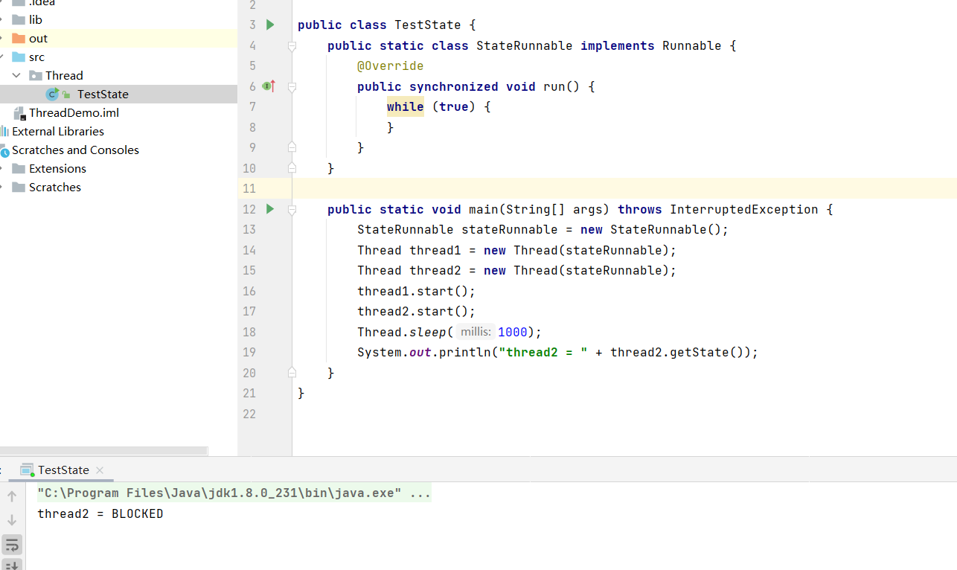
Task: Click 'thread2.start();' on line 17
Action: (416, 311)
